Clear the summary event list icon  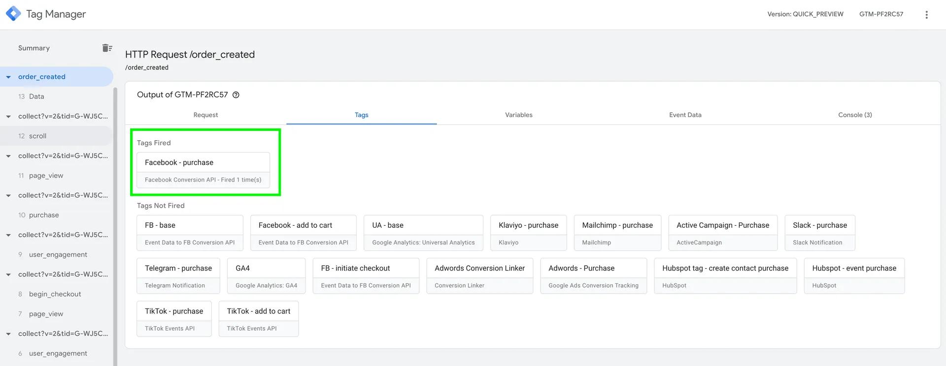click(x=107, y=48)
